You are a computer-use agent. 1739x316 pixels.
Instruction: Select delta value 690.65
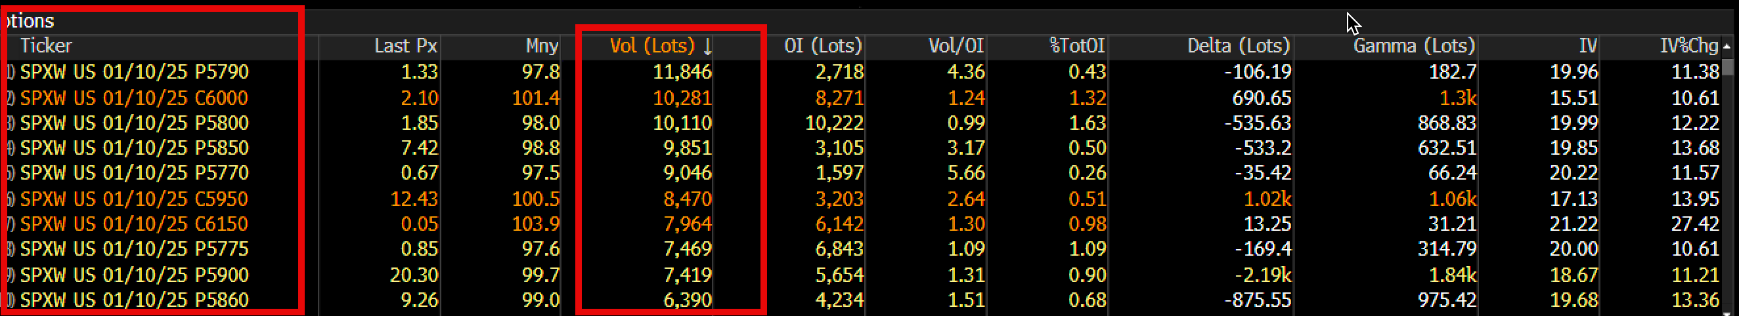[x=1262, y=98]
